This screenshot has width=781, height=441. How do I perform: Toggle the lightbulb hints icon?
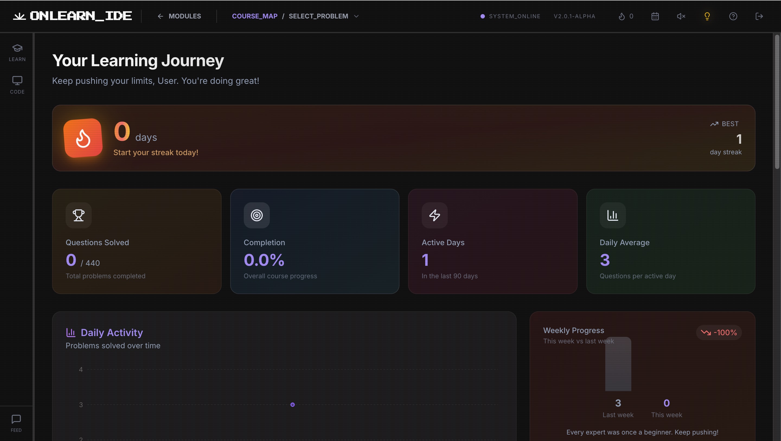coord(707,16)
